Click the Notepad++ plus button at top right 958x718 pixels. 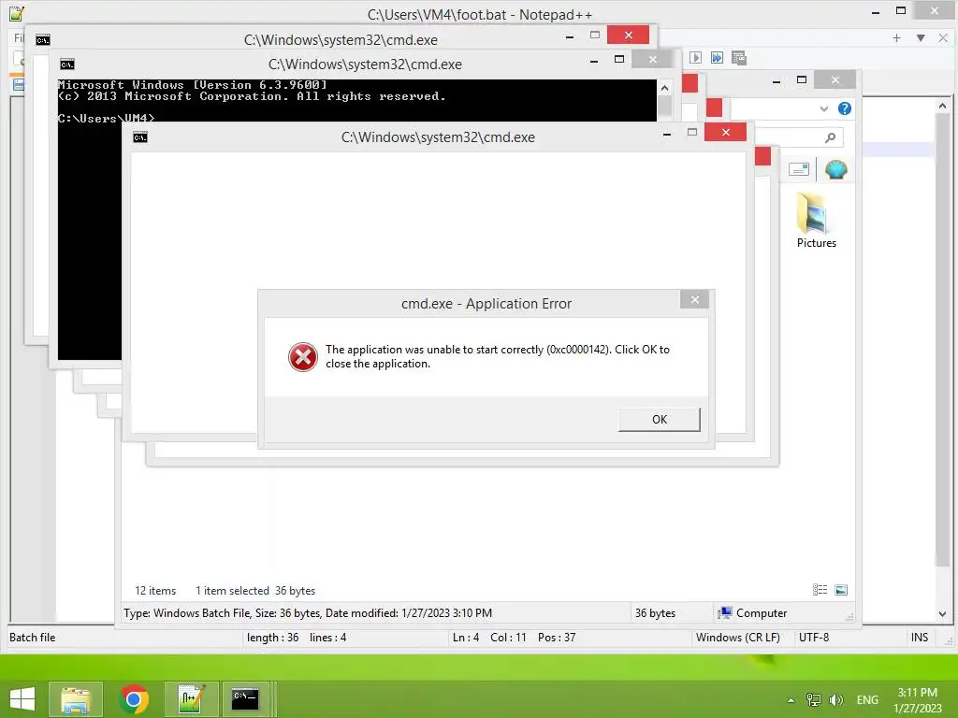click(896, 37)
